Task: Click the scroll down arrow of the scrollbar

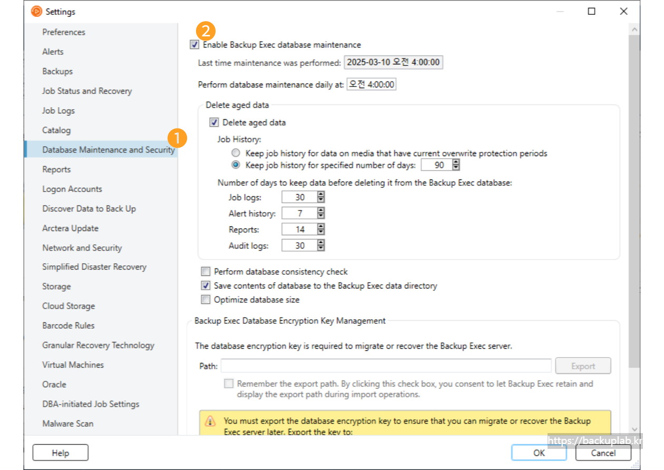Action: click(x=635, y=429)
